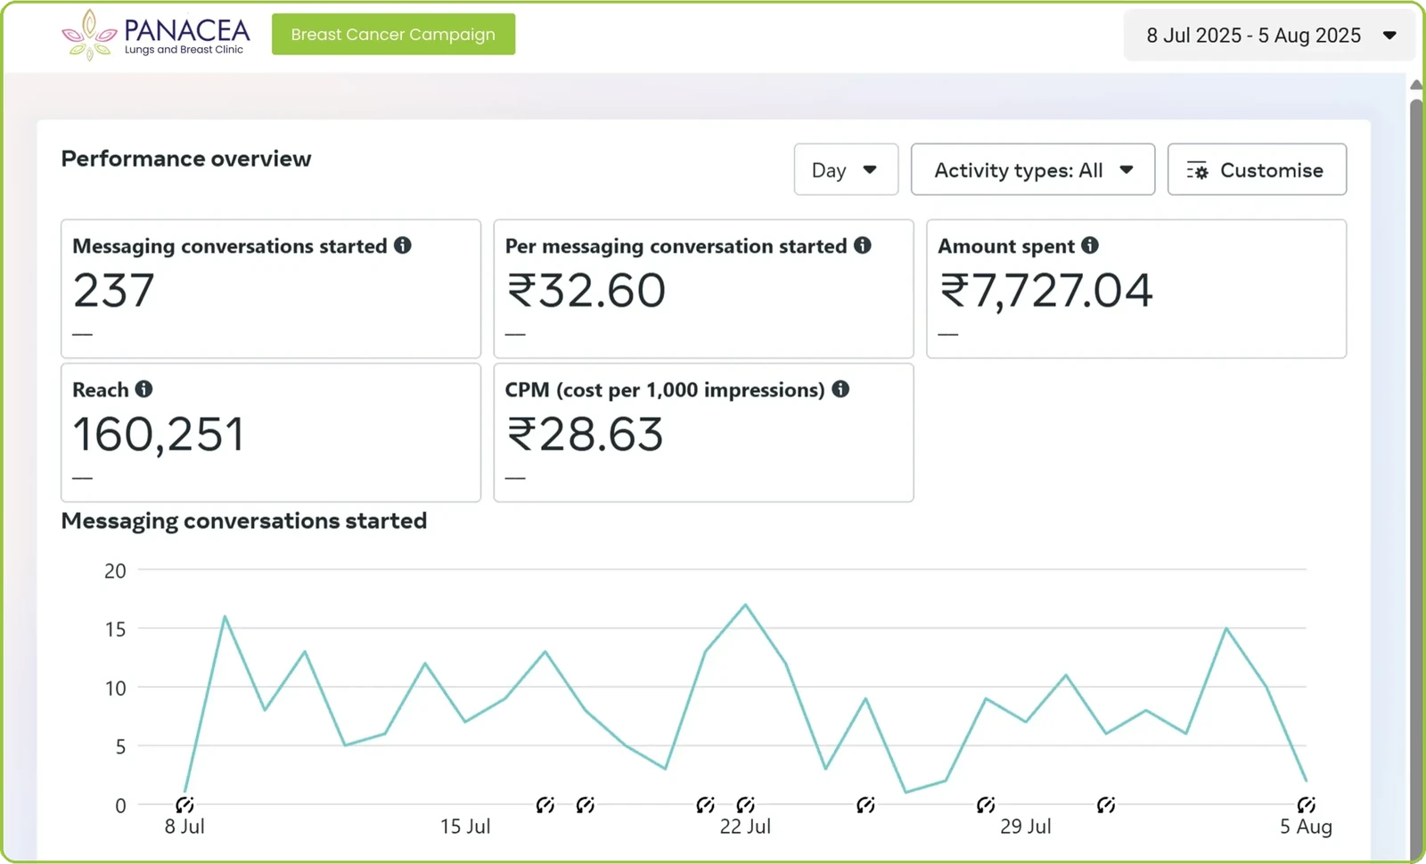Select the Messaging conversations started 237 card

coord(271,289)
